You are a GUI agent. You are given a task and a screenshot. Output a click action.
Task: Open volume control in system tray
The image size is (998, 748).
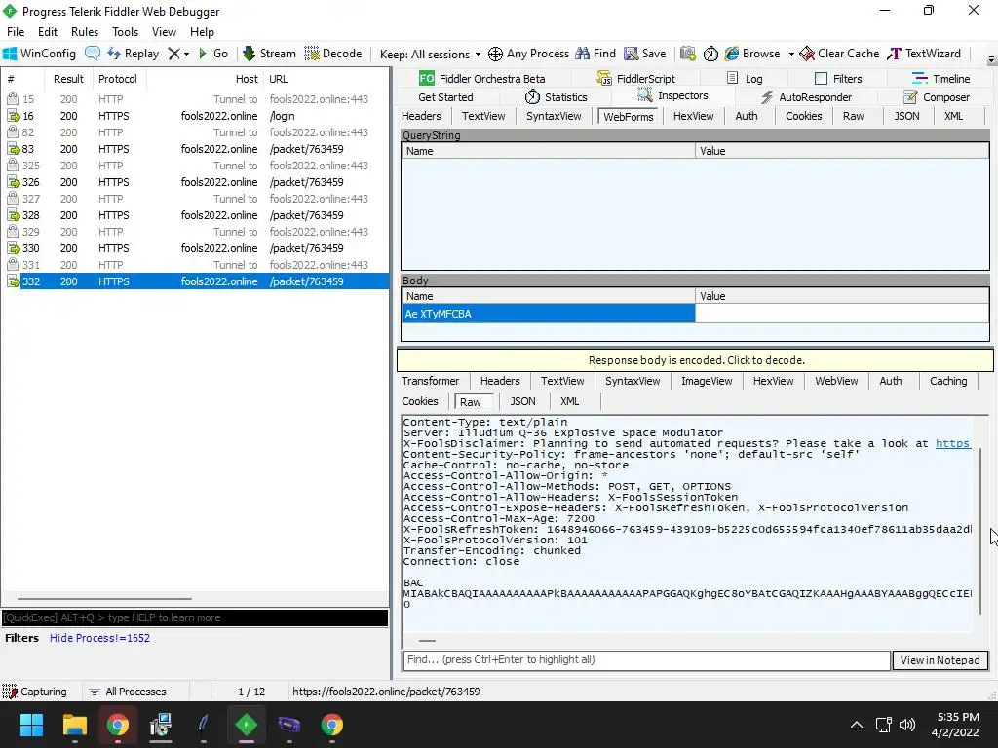click(x=906, y=725)
